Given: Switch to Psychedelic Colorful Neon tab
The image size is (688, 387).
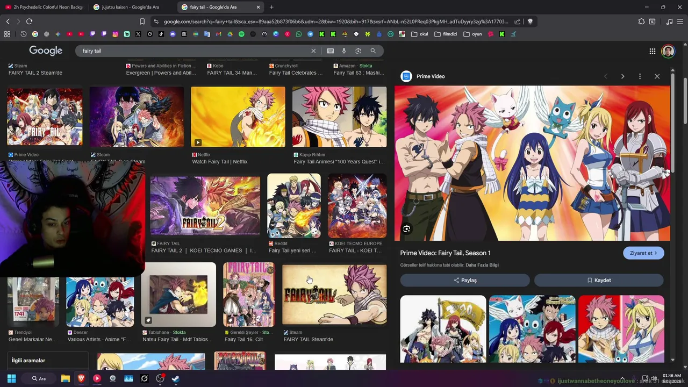Looking at the screenshot, I should coord(44,7).
